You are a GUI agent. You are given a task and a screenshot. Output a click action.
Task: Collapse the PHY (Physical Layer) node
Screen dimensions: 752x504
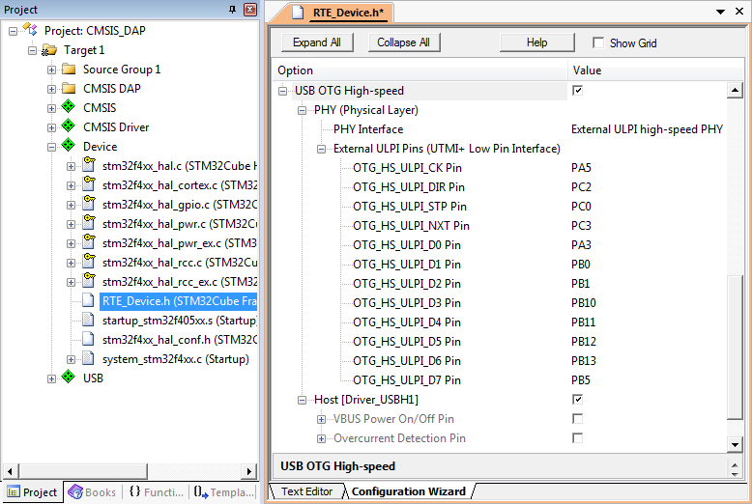pos(303,111)
